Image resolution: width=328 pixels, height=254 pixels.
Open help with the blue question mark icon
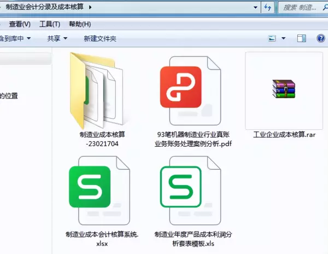pyautogui.click(x=320, y=38)
